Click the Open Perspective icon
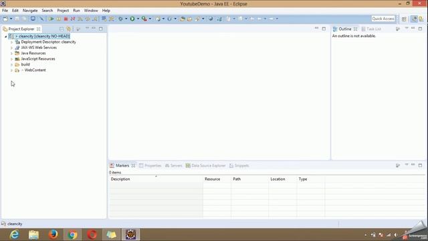The height and width of the screenshot is (241, 428). (404, 19)
